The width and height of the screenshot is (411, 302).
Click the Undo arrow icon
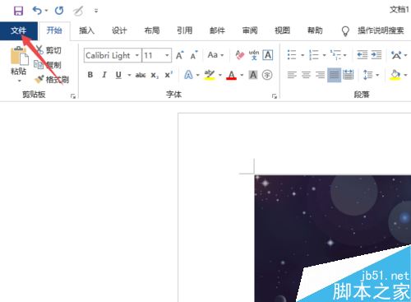[x=38, y=11]
